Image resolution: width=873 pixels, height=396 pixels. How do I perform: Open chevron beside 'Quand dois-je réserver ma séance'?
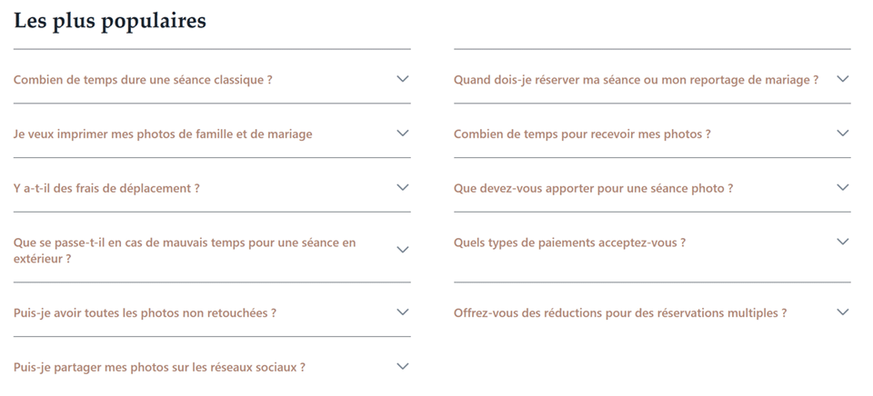(x=843, y=79)
